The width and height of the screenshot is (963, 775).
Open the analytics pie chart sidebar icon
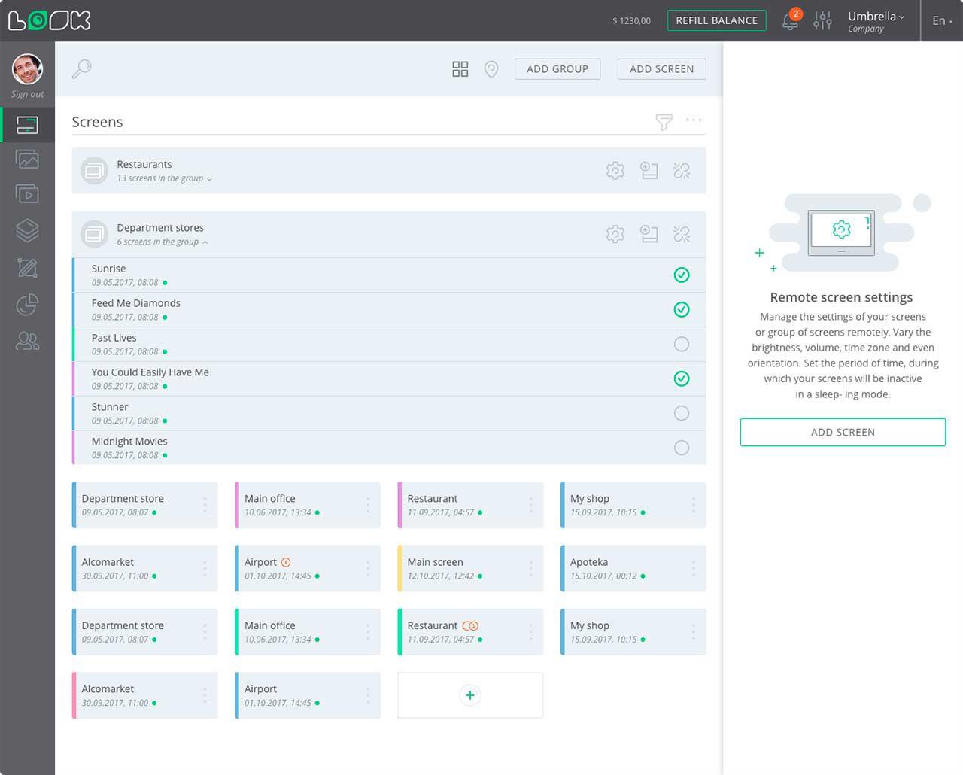tap(27, 305)
